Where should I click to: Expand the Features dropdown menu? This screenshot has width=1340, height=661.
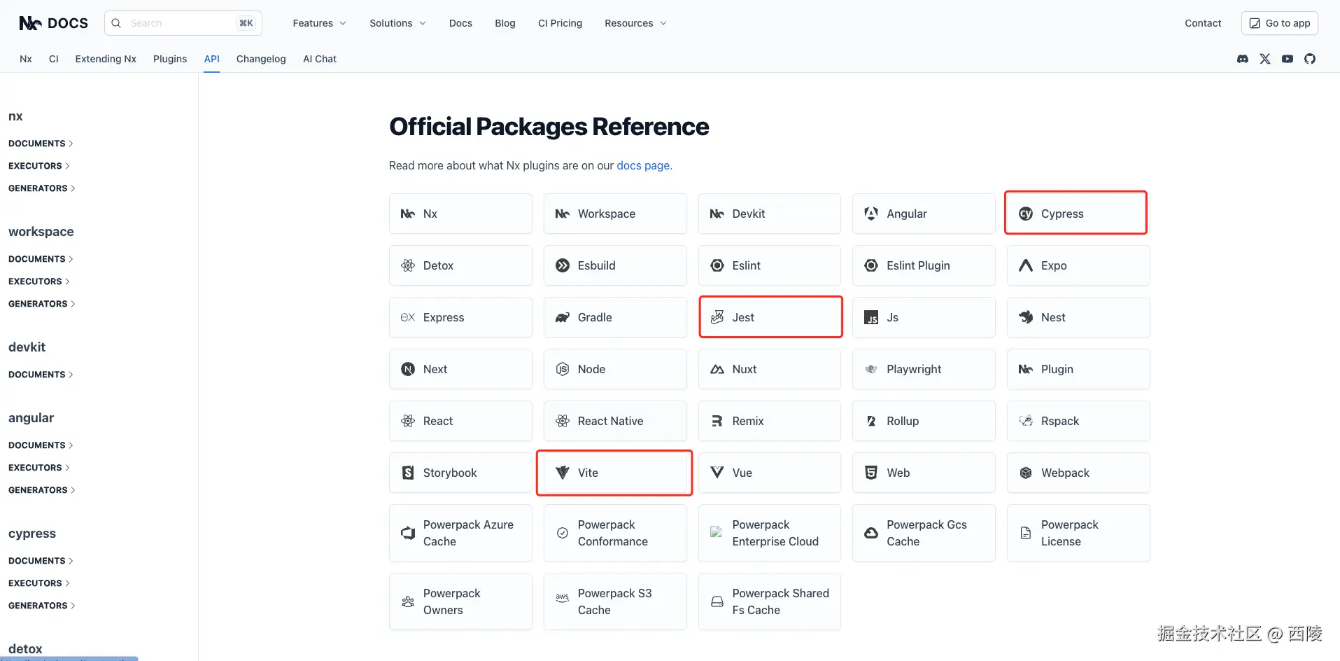[319, 23]
